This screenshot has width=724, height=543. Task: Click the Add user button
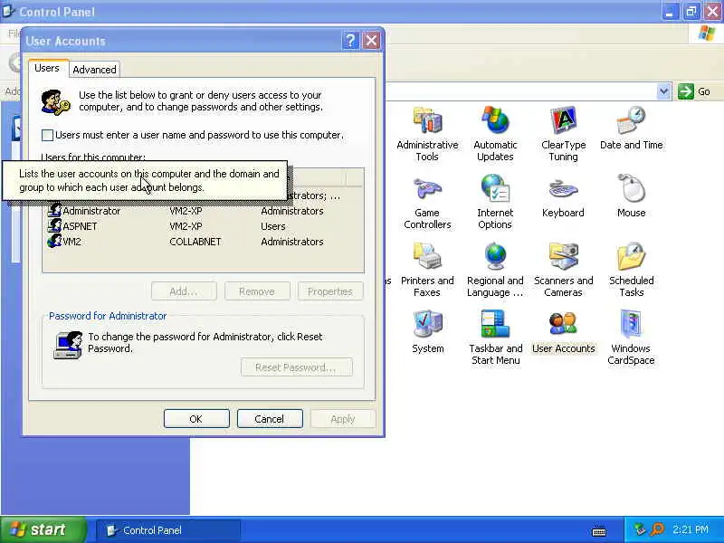coord(184,291)
